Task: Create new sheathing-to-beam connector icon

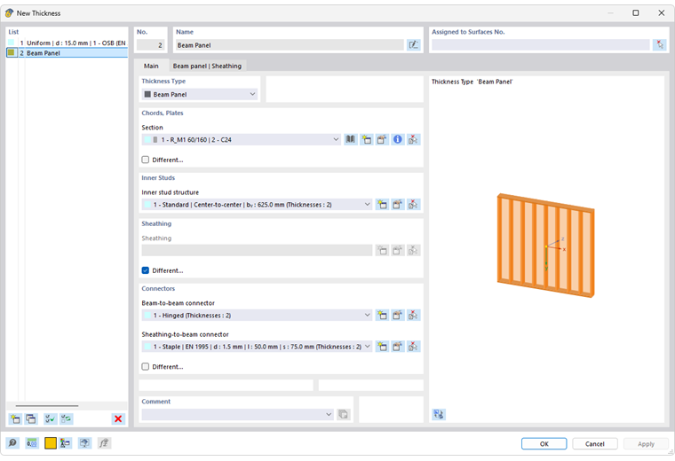Action: pyautogui.click(x=382, y=347)
